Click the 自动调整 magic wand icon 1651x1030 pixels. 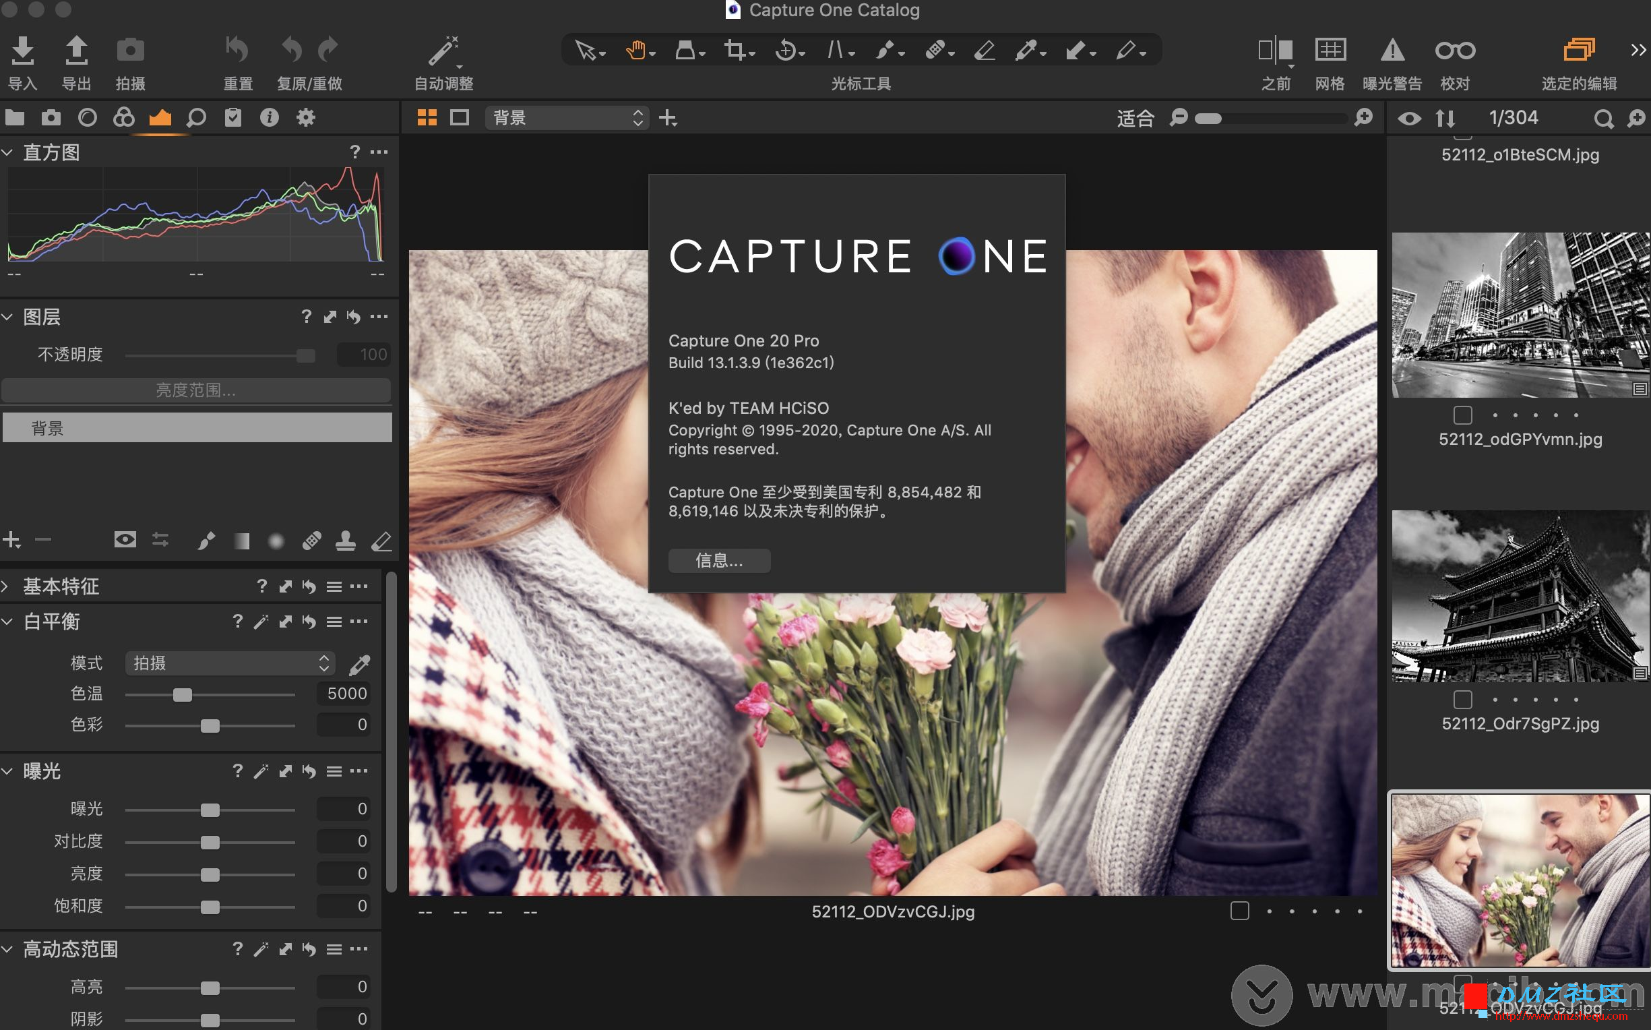(443, 51)
